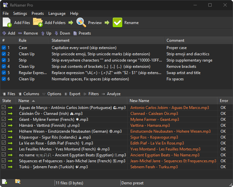Viewport: 233px width, 187px height.
Task: Open the File menu
Action: pyautogui.click(x=6, y=13)
